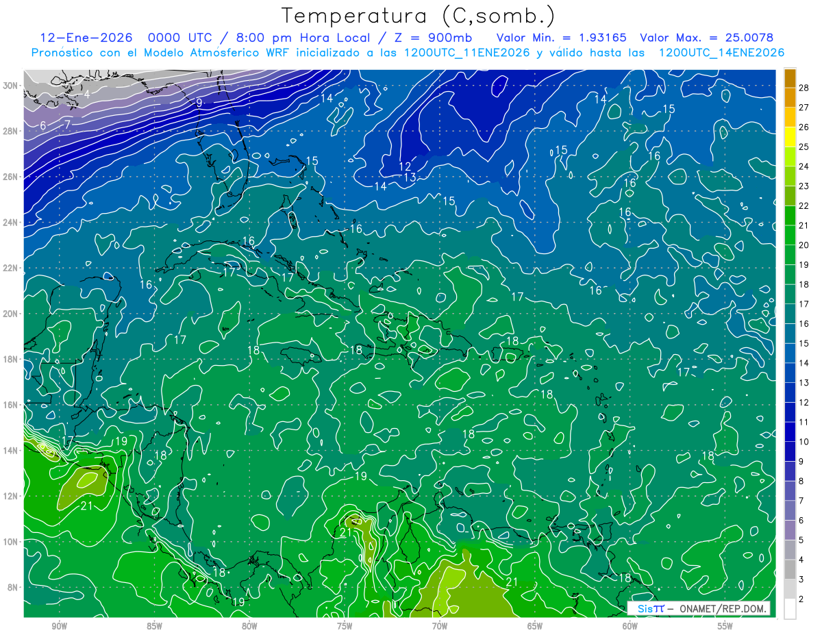
Task: Click the "55W" longitude axis label
Action: (725, 626)
